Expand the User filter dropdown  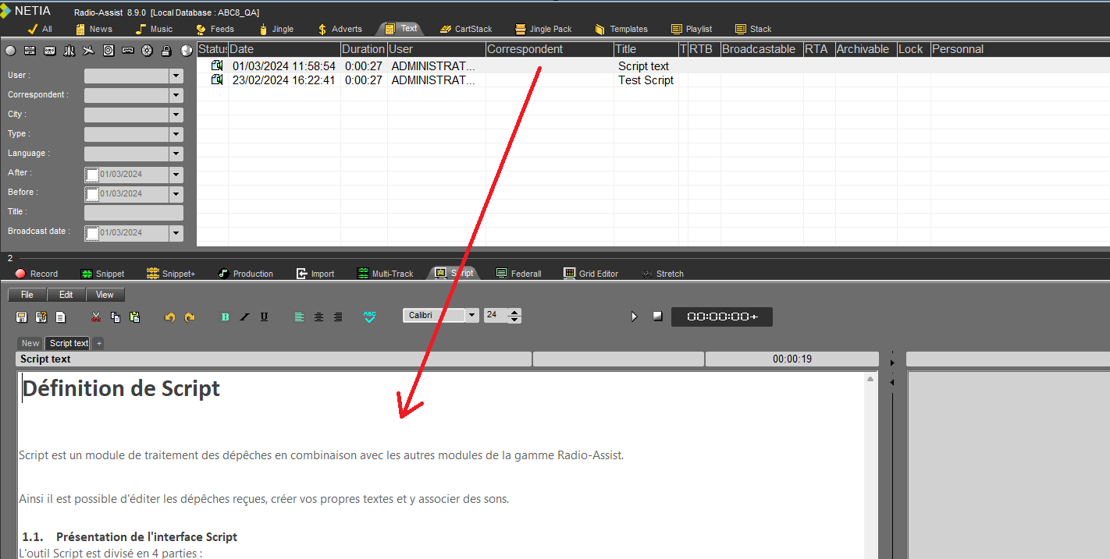pos(176,76)
